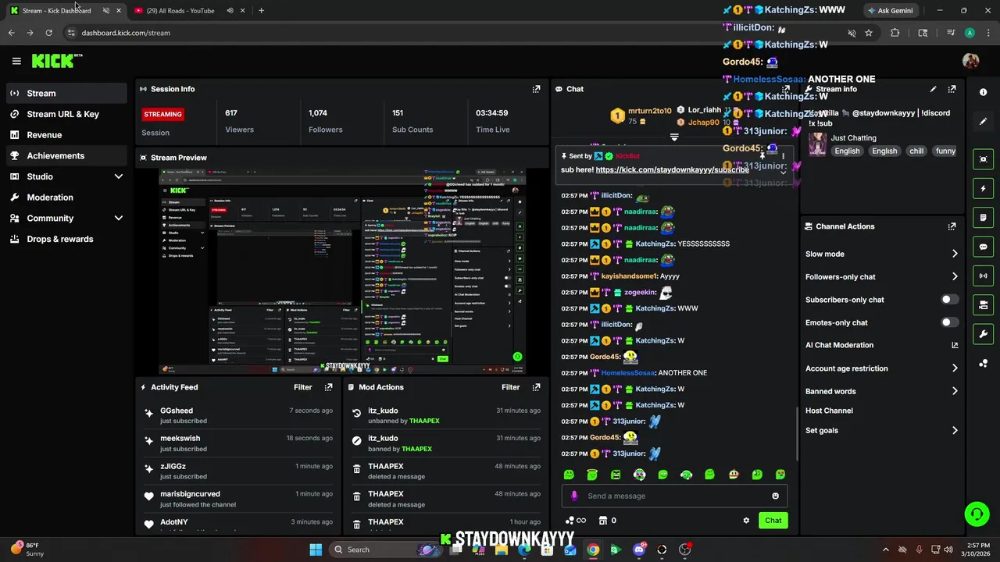Click the wrench icon in the right sidebar
Screen dimensions: 1000x562
tap(983, 334)
